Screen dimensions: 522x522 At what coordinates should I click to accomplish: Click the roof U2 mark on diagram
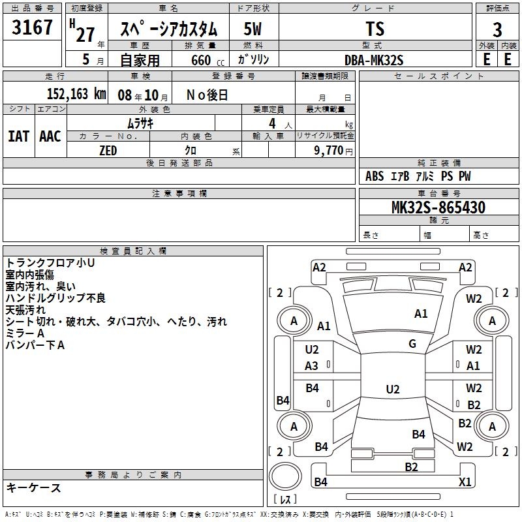pos(393,389)
